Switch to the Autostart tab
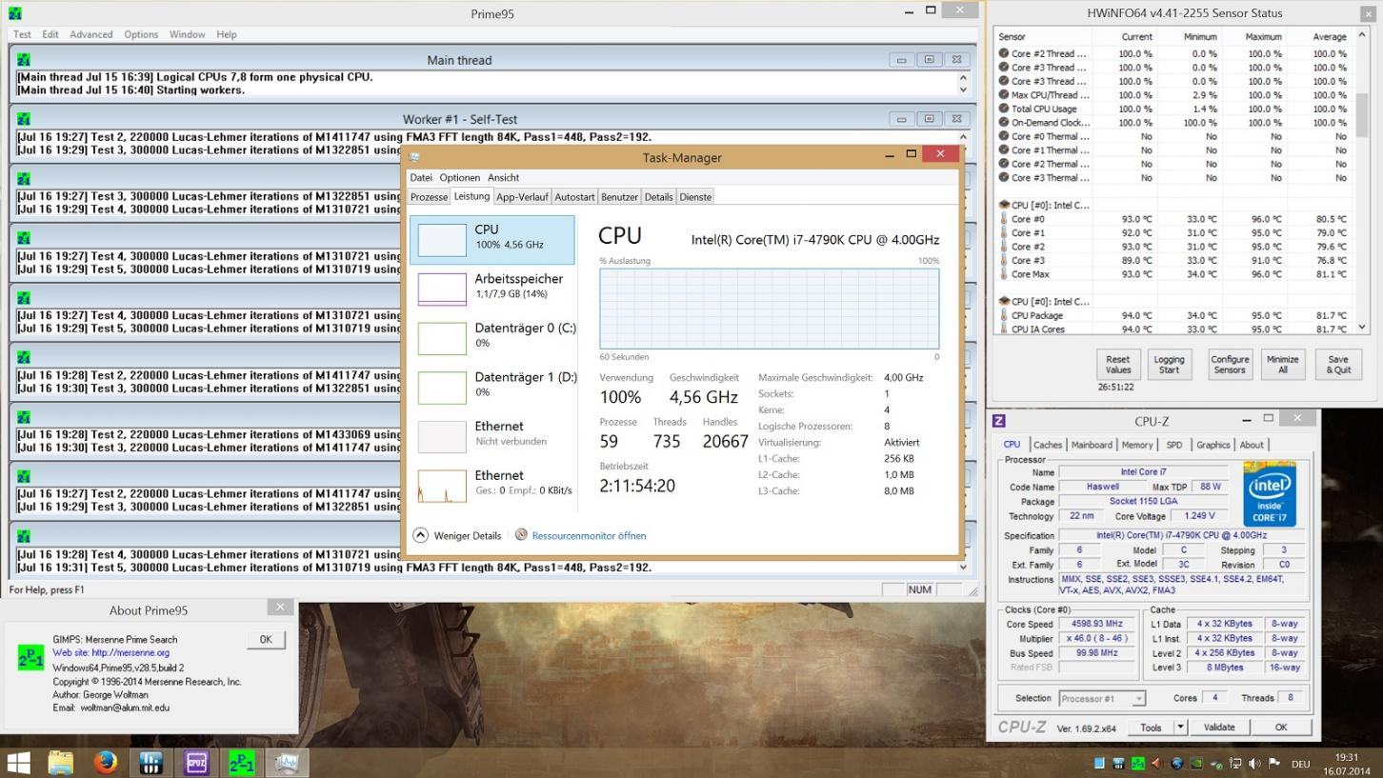The width and height of the screenshot is (1383, 778). pyautogui.click(x=574, y=197)
